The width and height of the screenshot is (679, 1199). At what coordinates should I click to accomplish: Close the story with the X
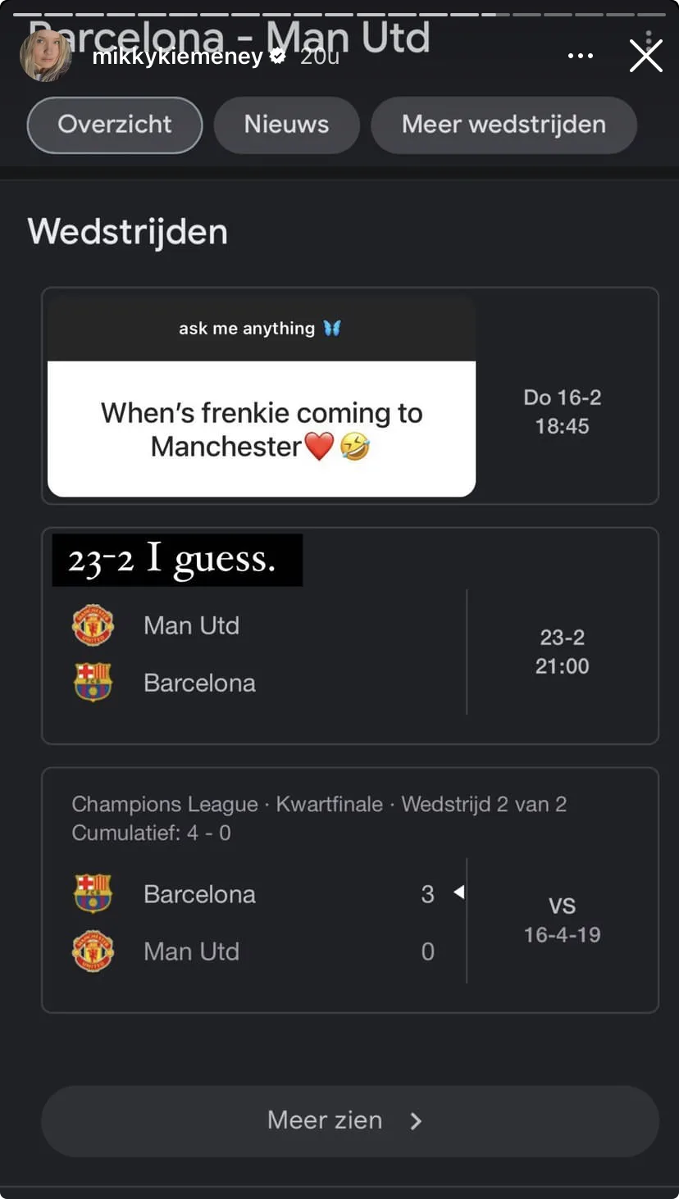pos(645,57)
